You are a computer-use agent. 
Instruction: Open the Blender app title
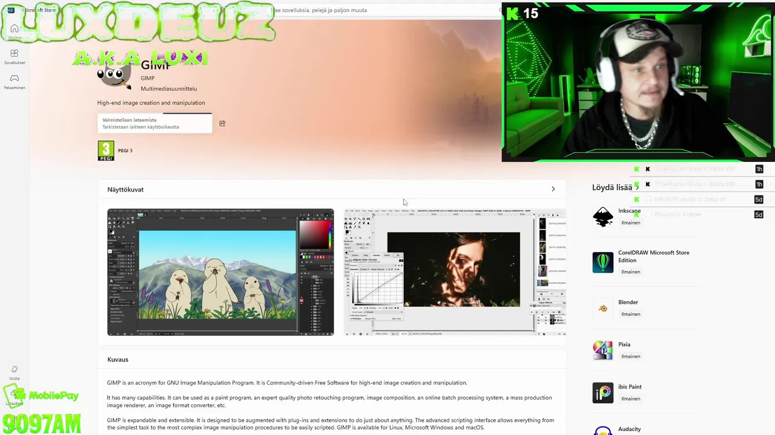628,302
